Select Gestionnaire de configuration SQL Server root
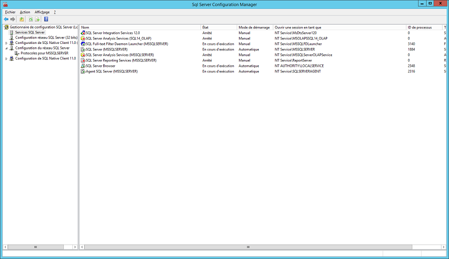This screenshot has height=259, width=449. (x=43, y=27)
